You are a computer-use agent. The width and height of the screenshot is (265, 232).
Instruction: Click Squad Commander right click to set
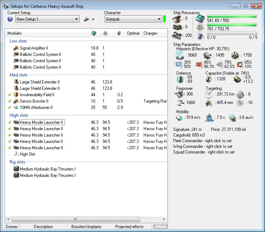[x=204, y=152]
